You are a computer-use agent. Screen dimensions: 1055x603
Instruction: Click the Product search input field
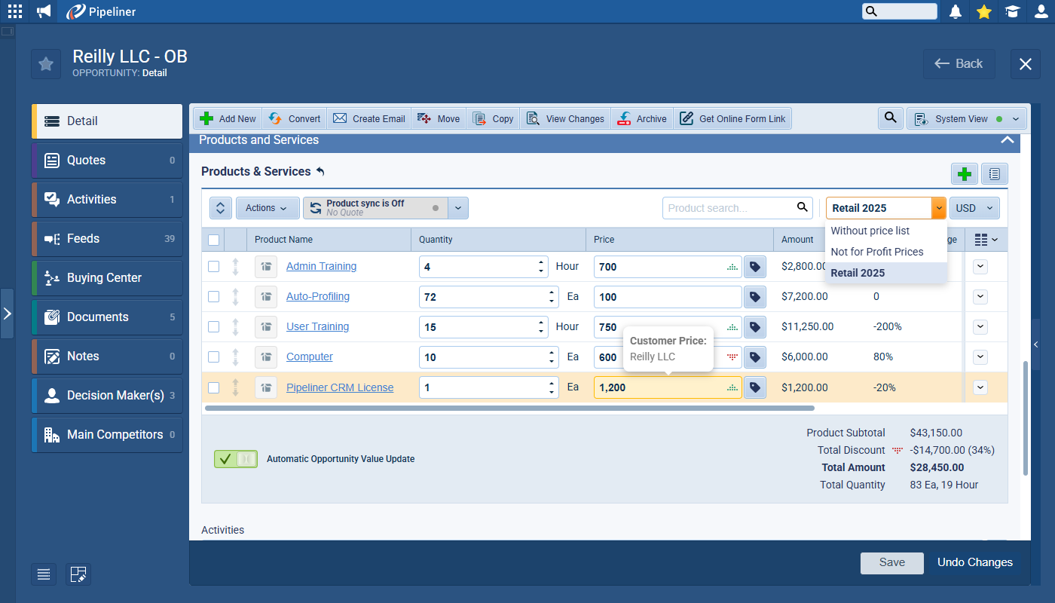tap(729, 208)
